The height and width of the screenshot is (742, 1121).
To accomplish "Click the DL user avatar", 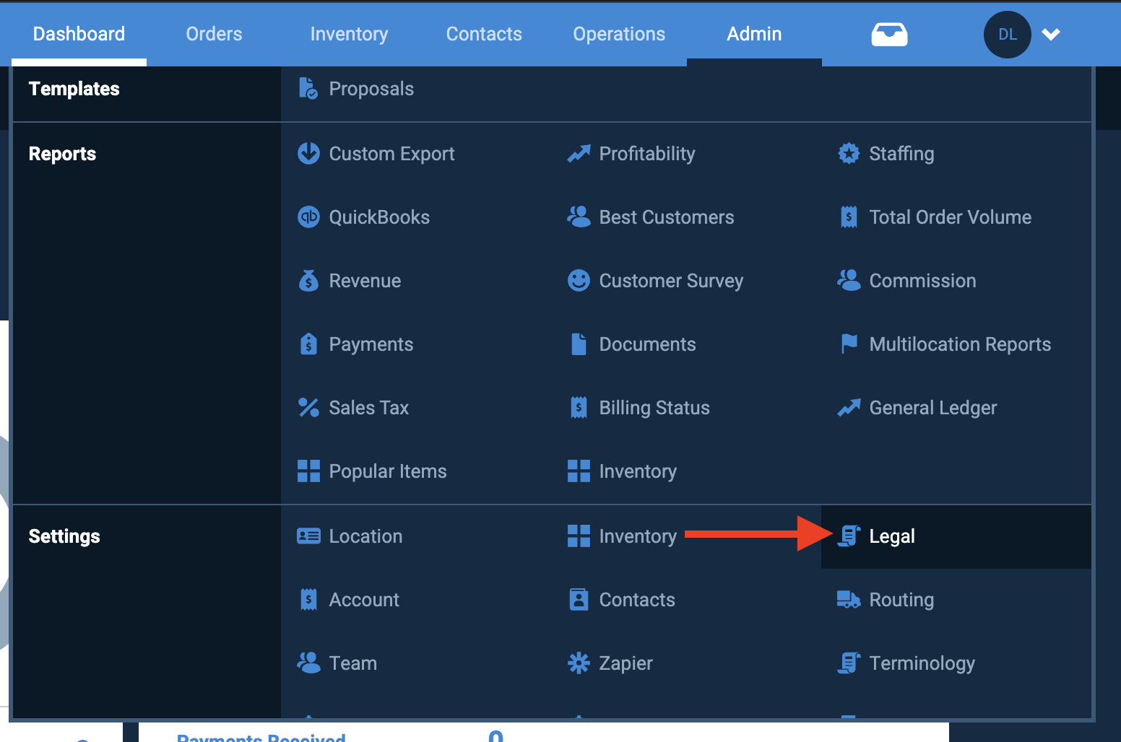I will click(x=1007, y=35).
